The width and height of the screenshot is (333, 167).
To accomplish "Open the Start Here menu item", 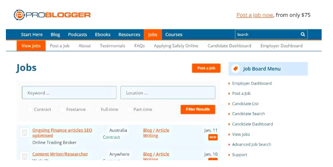I will coord(32,35).
